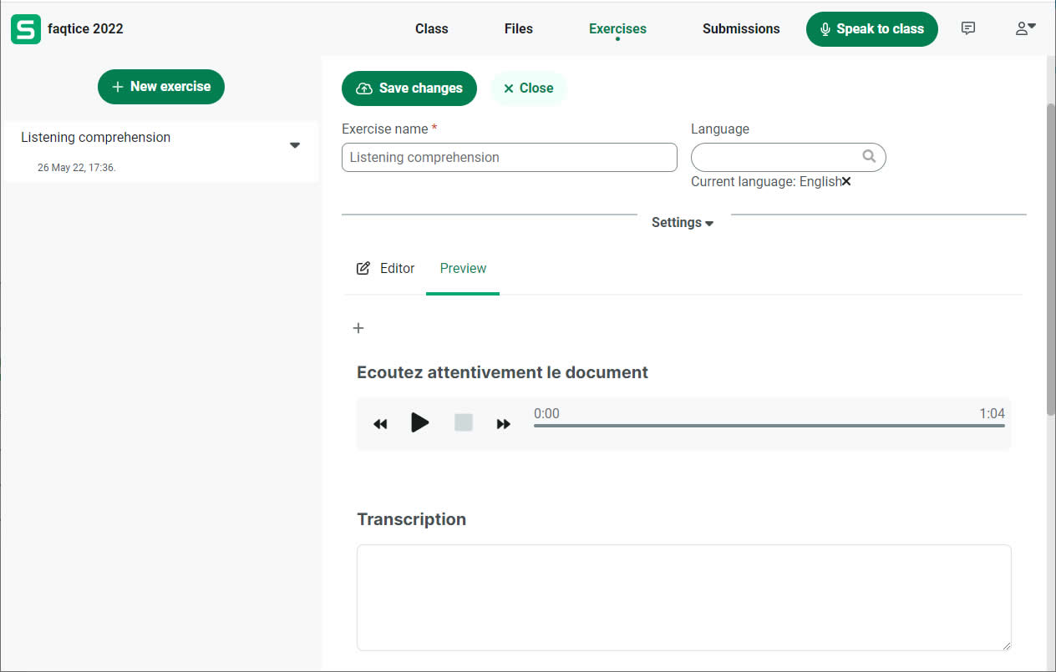The image size is (1056, 672).
Task: Click the green S app logo
Action: pyautogui.click(x=26, y=29)
